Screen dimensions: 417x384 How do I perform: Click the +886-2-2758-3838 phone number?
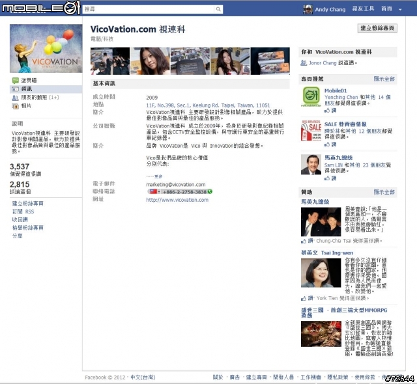point(184,192)
